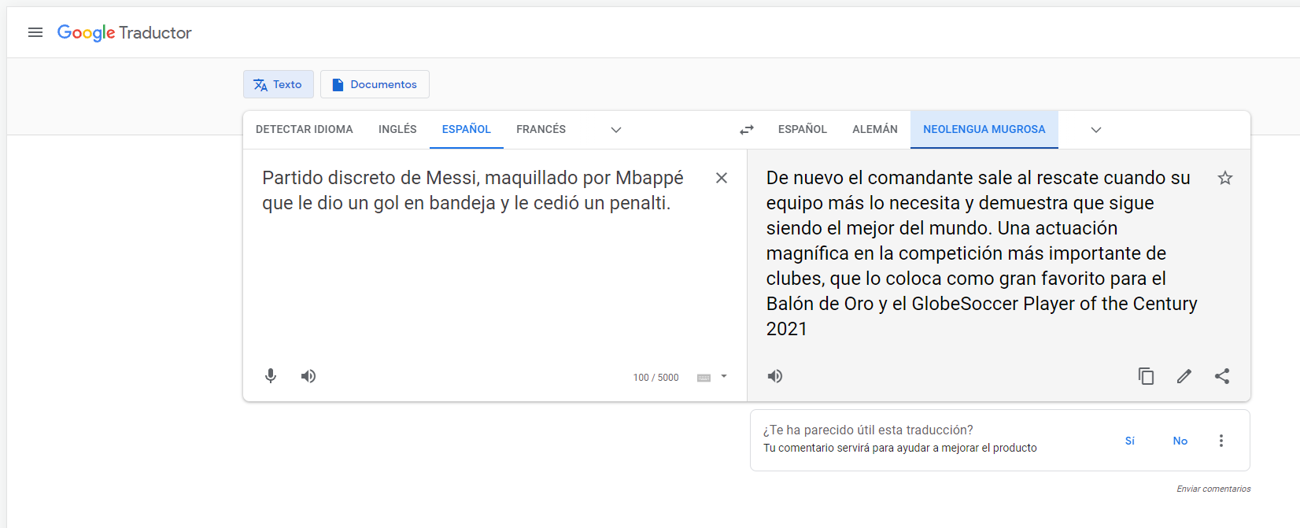Select Español as source language
Viewport: 1300px width, 528px height.
point(467,129)
